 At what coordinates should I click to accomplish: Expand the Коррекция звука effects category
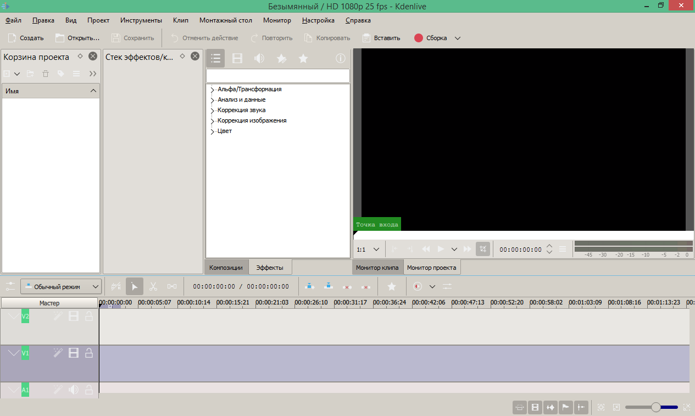(x=212, y=110)
